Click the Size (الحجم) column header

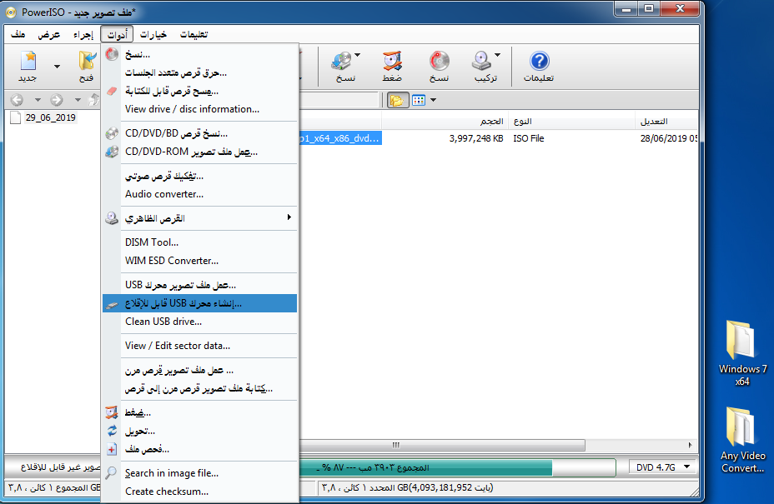pyautogui.click(x=445, y=122)
